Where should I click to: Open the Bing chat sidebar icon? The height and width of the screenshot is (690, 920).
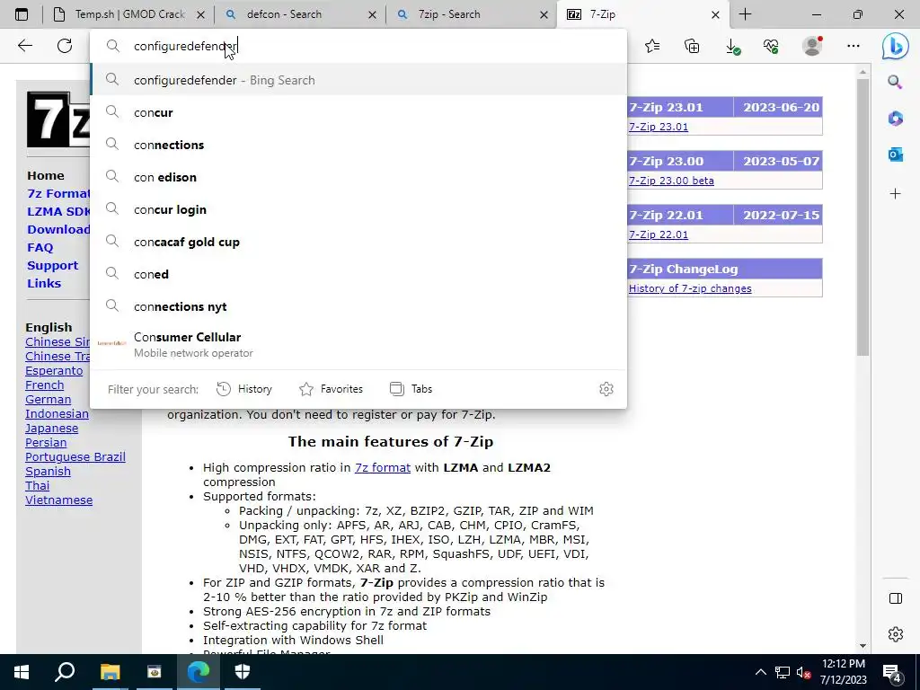point(896,46)
